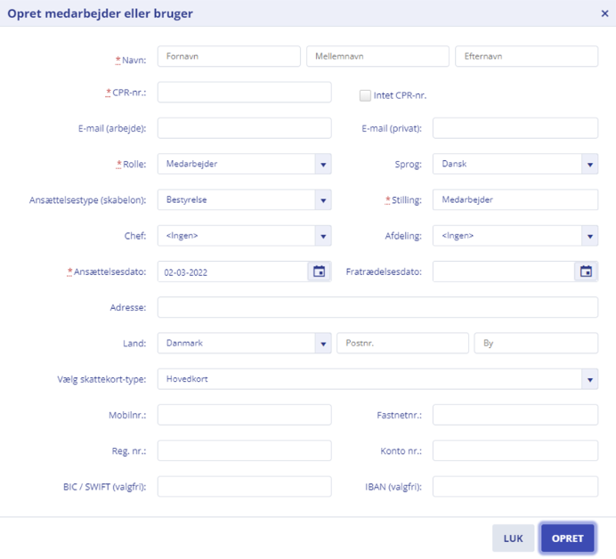Click the Land value Danmark
The image size is (616, 559).
pyautogui.click(x=184, y=343)
